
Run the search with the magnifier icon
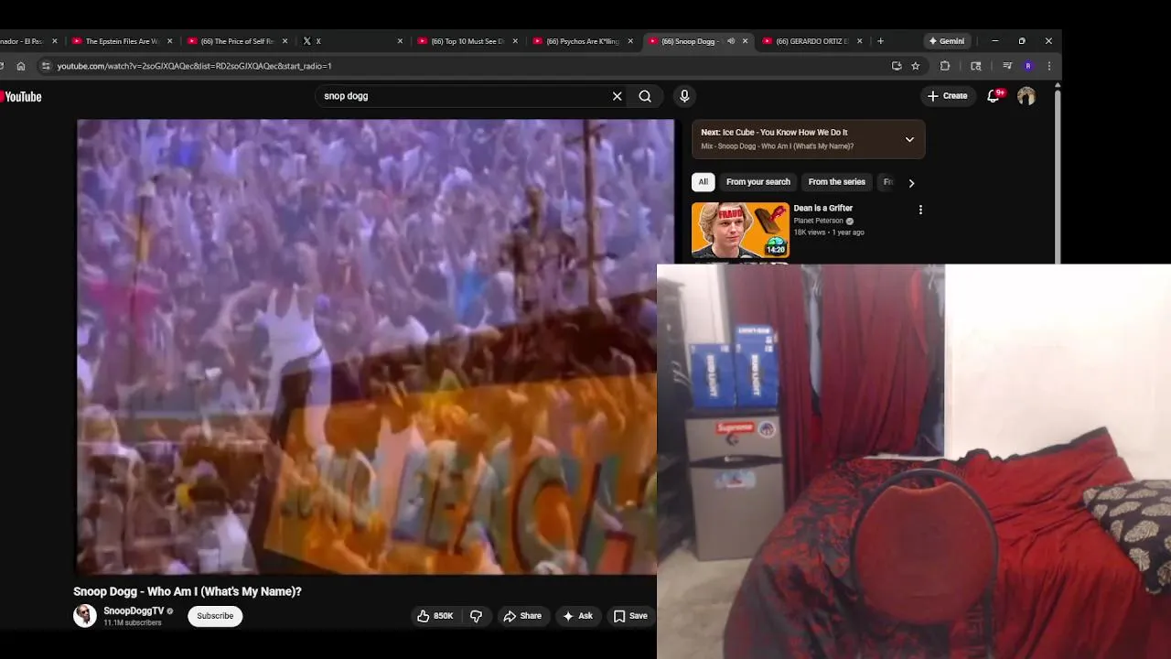click(645, 96)
